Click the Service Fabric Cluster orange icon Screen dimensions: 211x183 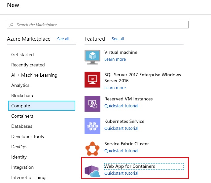pos(92,149)
